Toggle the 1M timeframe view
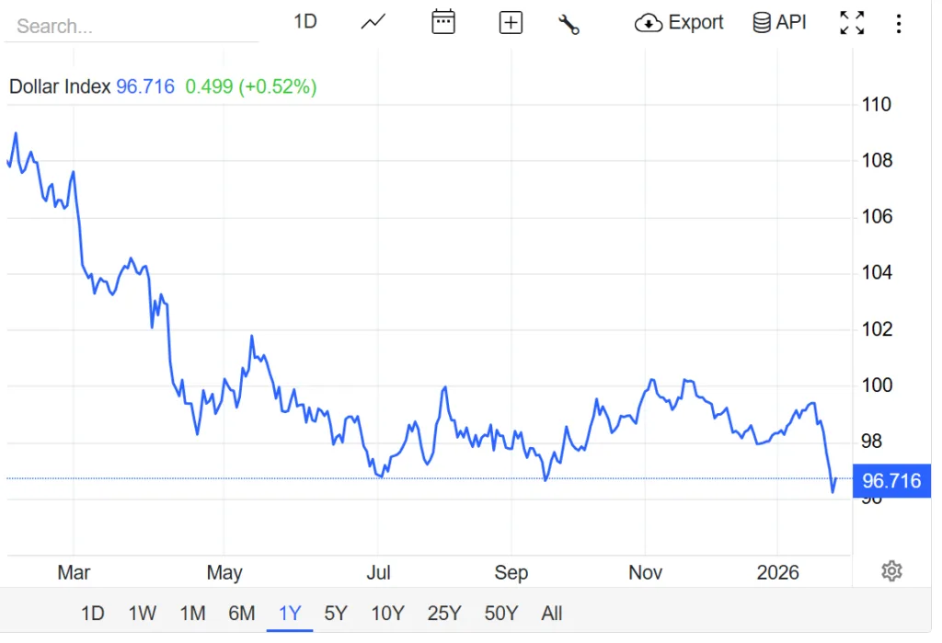The width and height of the screenshot is (942, 643). pos(192,613)
